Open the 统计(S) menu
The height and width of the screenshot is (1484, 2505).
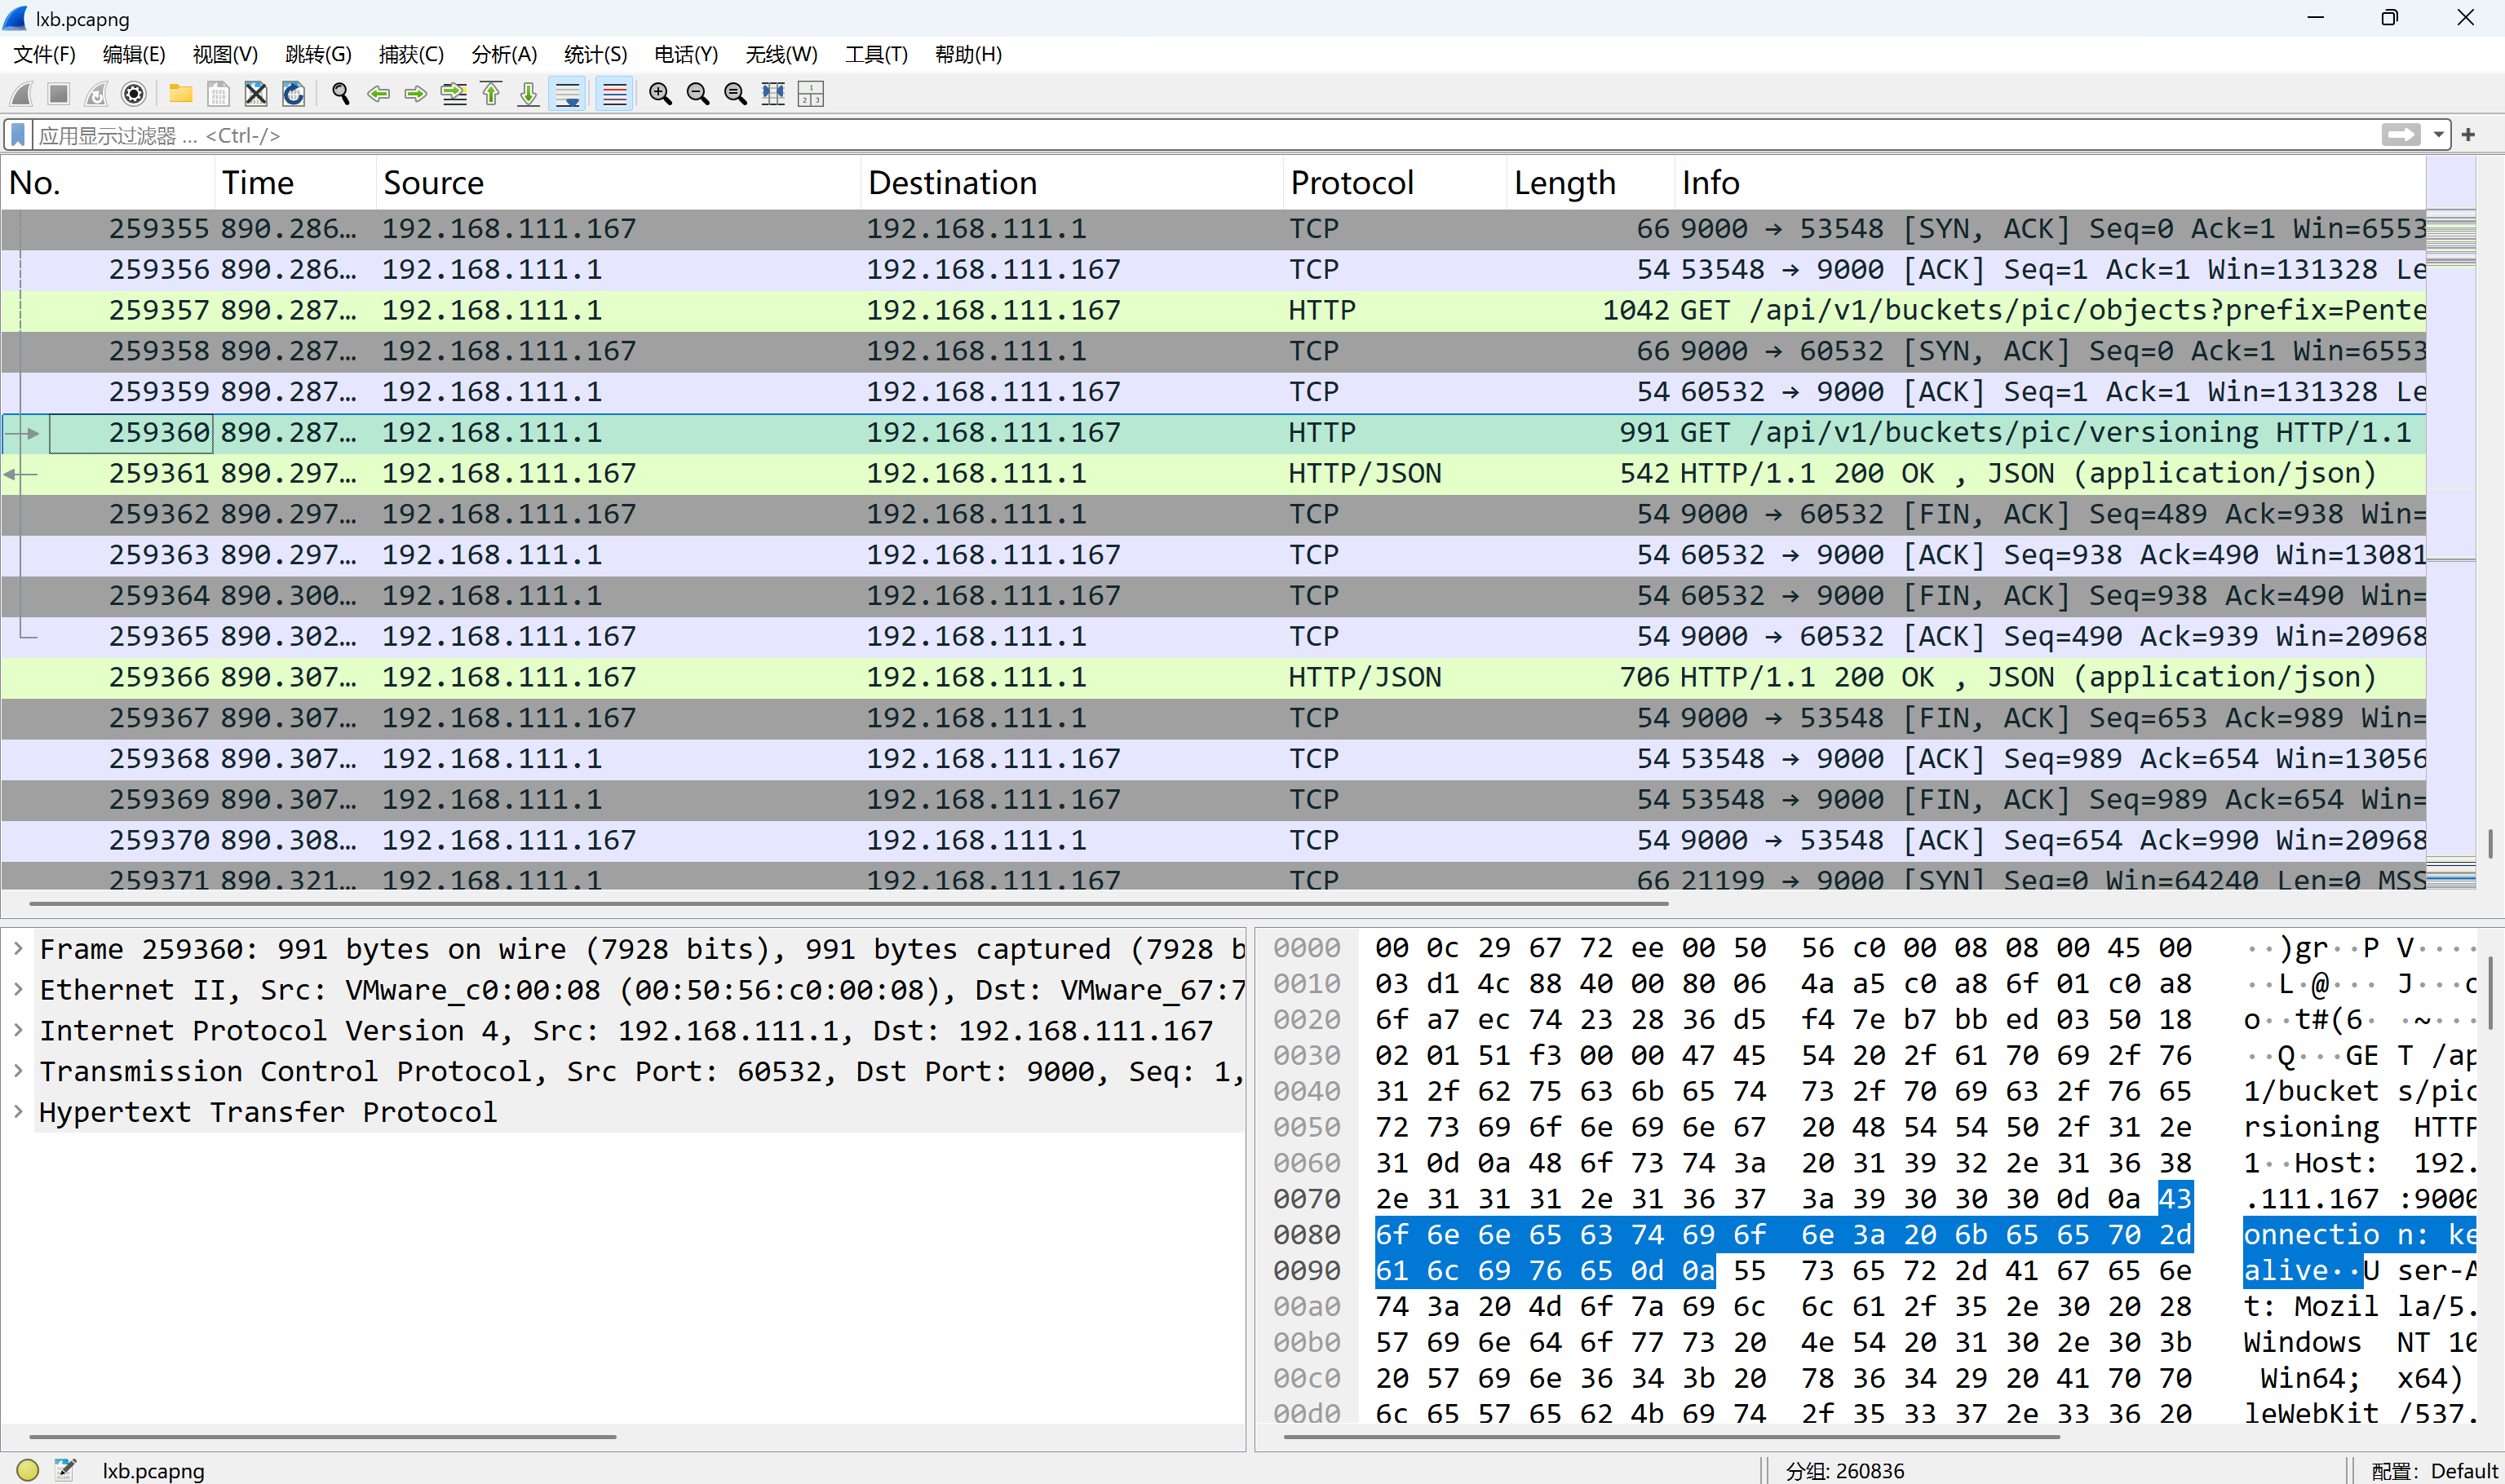point(595,55)
